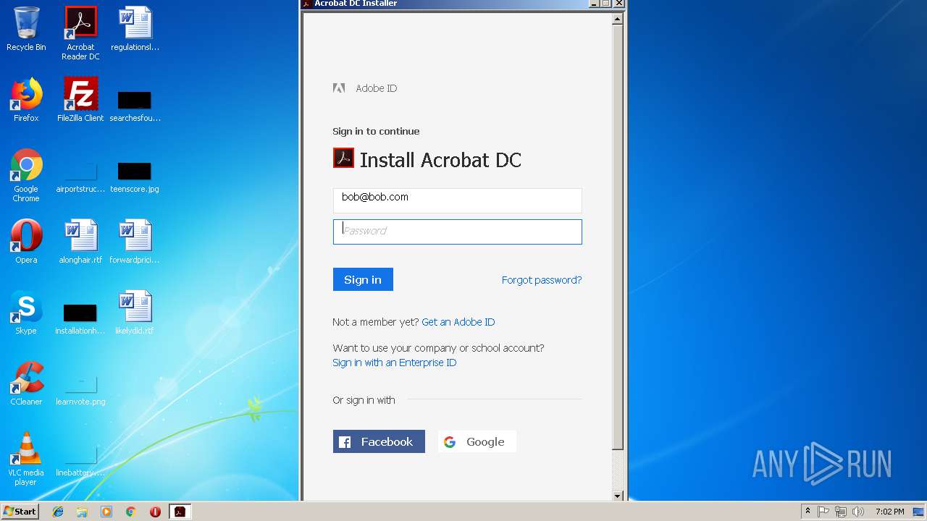Launch CCleaner desktop shortcut
This screenshot has height=521, width=927.
click(x=26, y=384)
